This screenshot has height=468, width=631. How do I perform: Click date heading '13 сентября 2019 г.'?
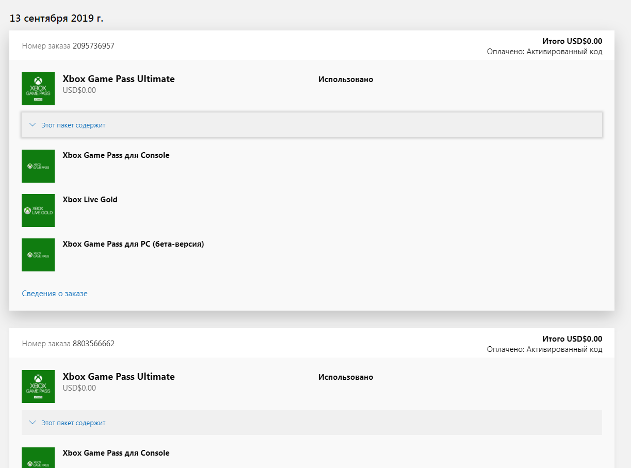click(x=57, y=18)
